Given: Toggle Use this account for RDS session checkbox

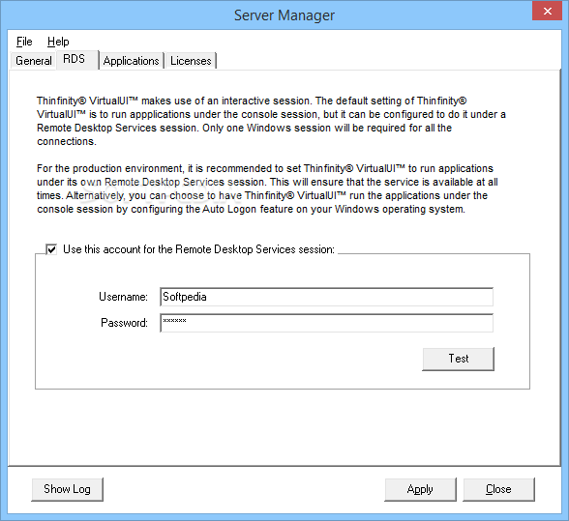Looking at the screenshot, I should (x=51, y=249).
